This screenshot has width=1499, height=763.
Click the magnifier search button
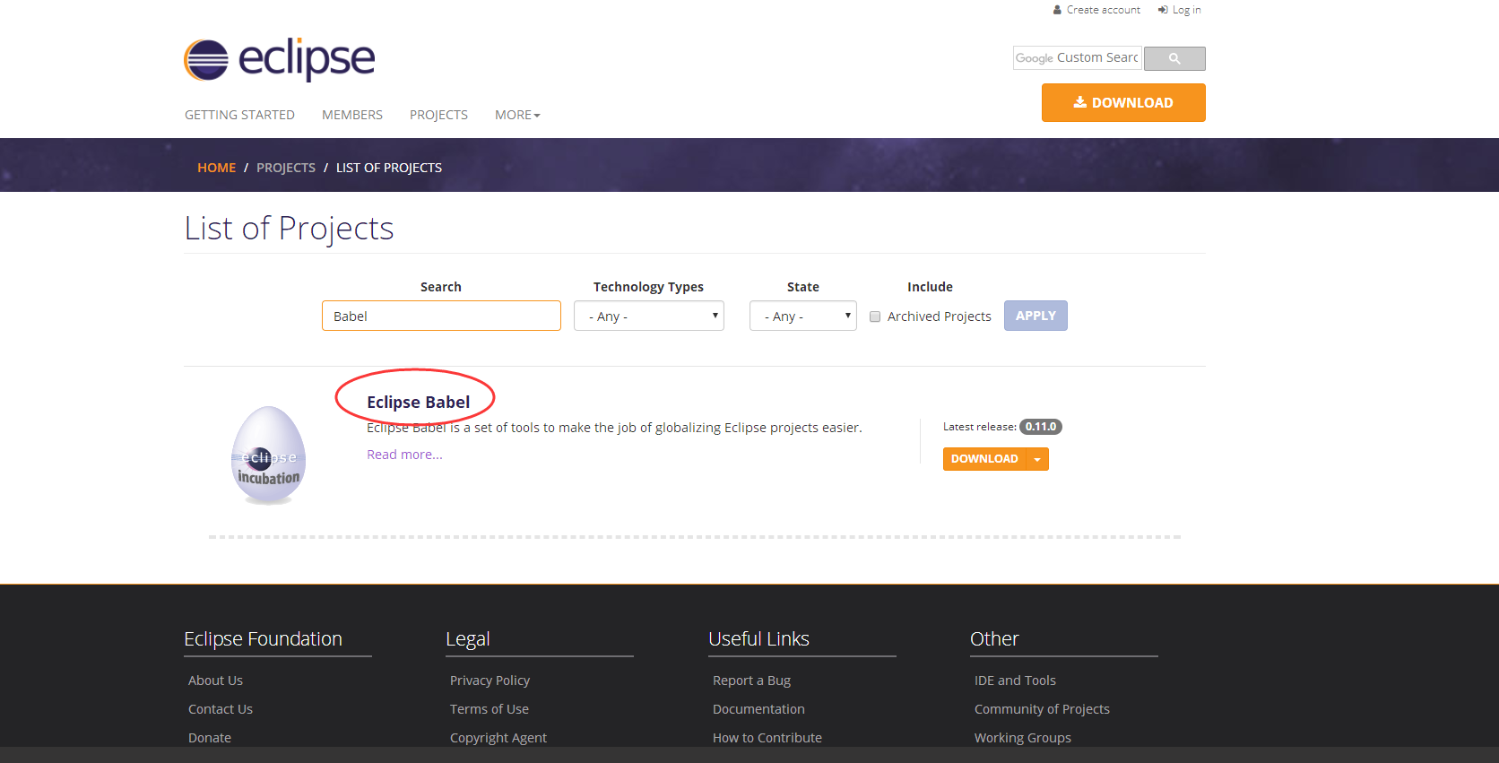point(1174,58)
